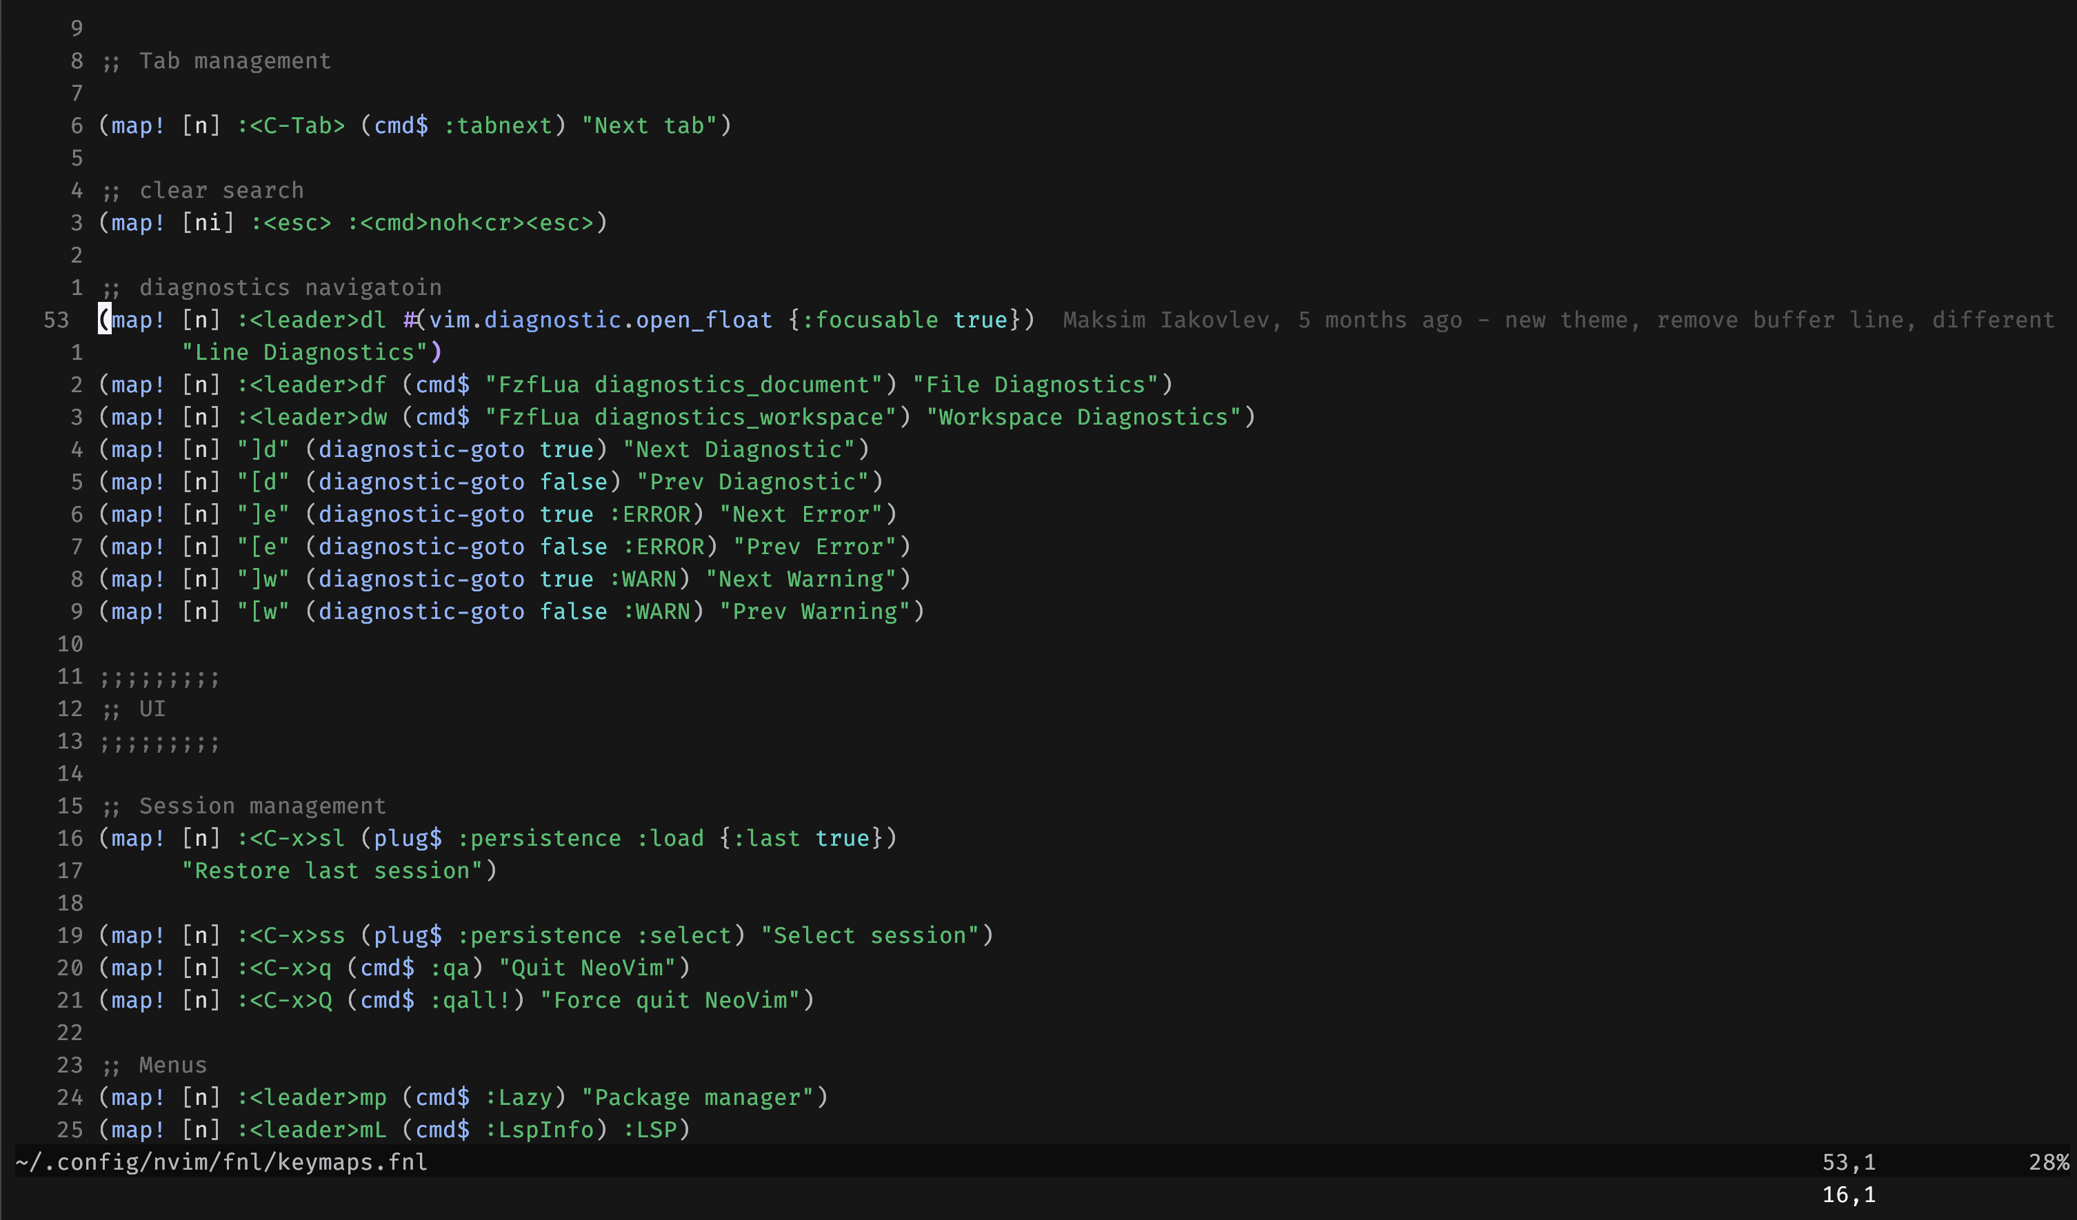
Task: Click the ';; diagnostics navigatoin' comment
Action: [x=270, y=287]
